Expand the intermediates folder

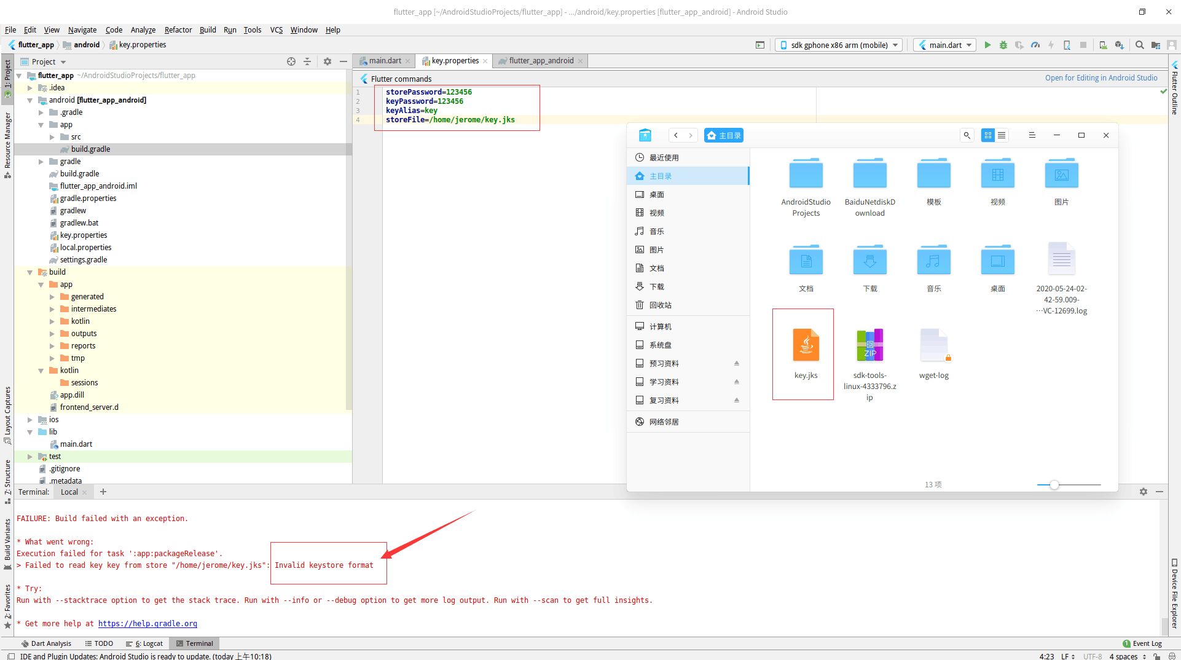point(52,309)
